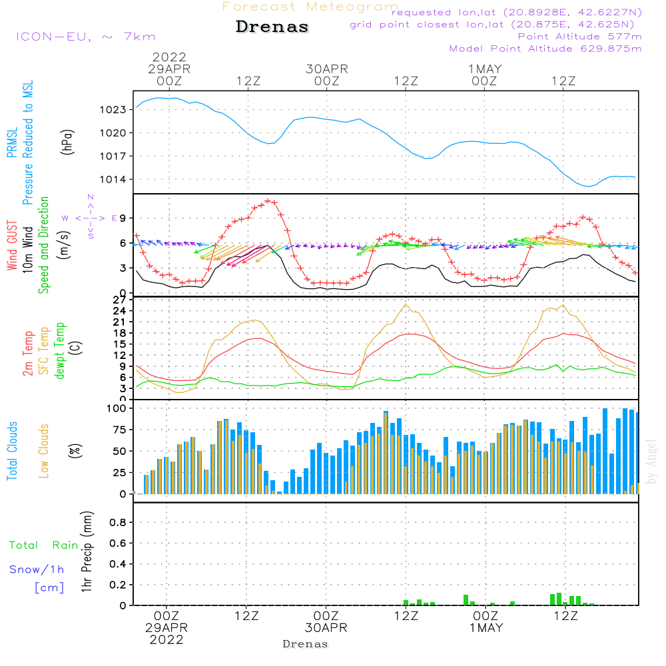Click the N-S-W-E compass rose
The width and height of the screenshot is (666, 666).
pyautogui.click(x=91, y=218)
